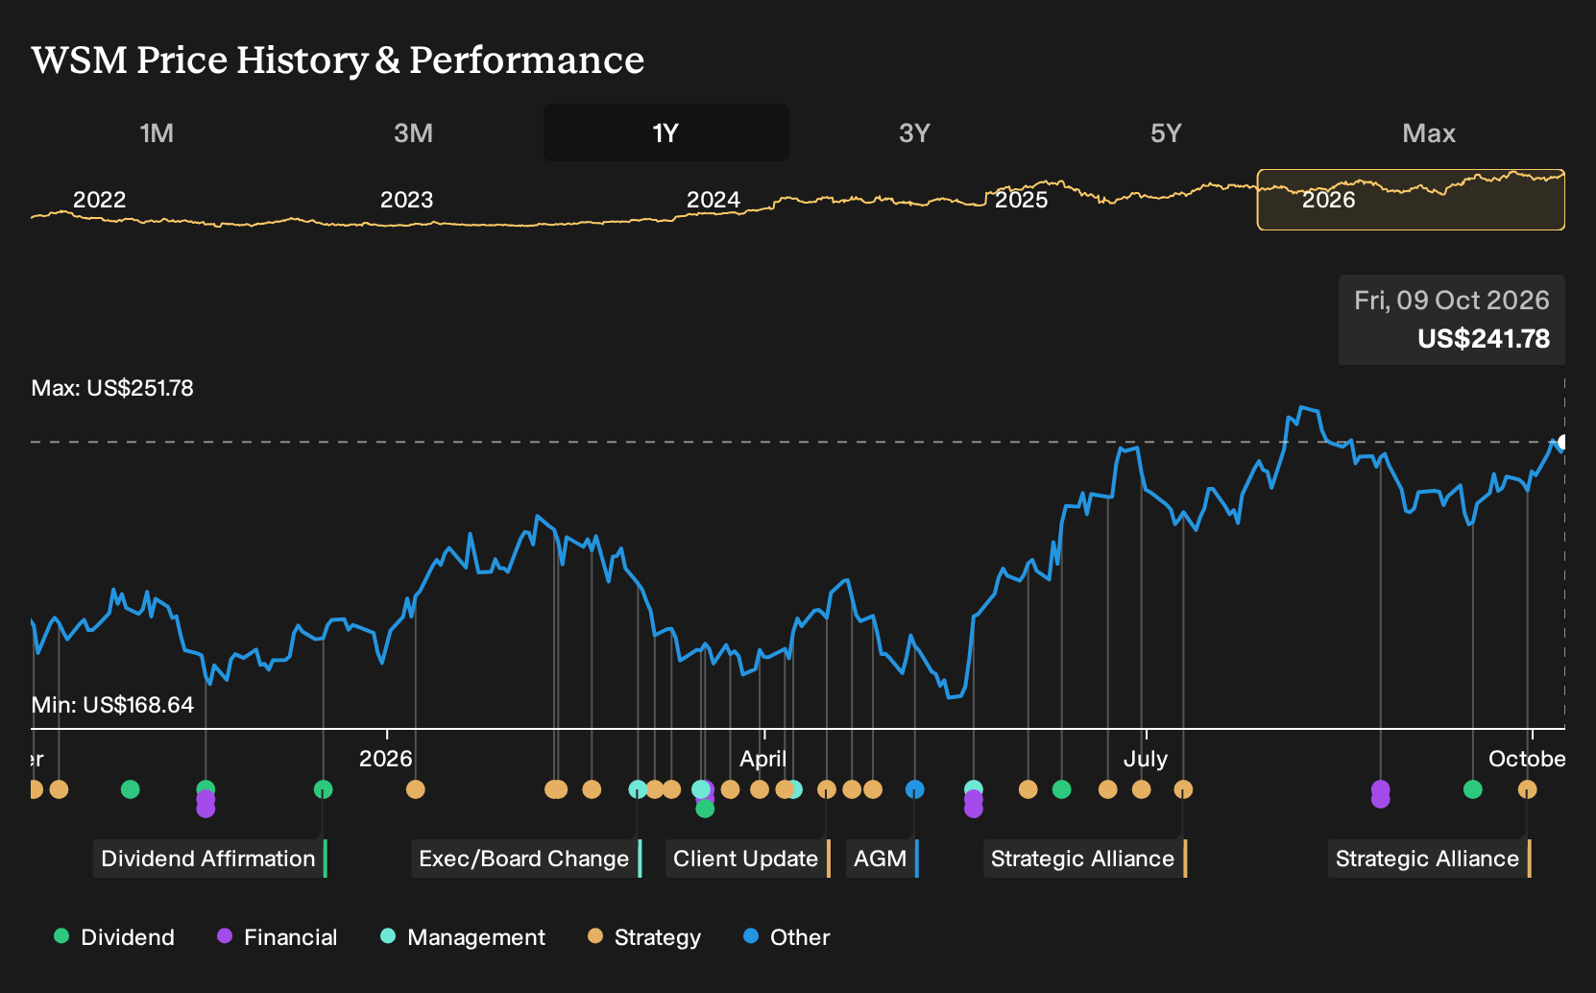This screenshot has height=993, width=1596.
Task: Click the April axis label
Action: click(762, 759)
